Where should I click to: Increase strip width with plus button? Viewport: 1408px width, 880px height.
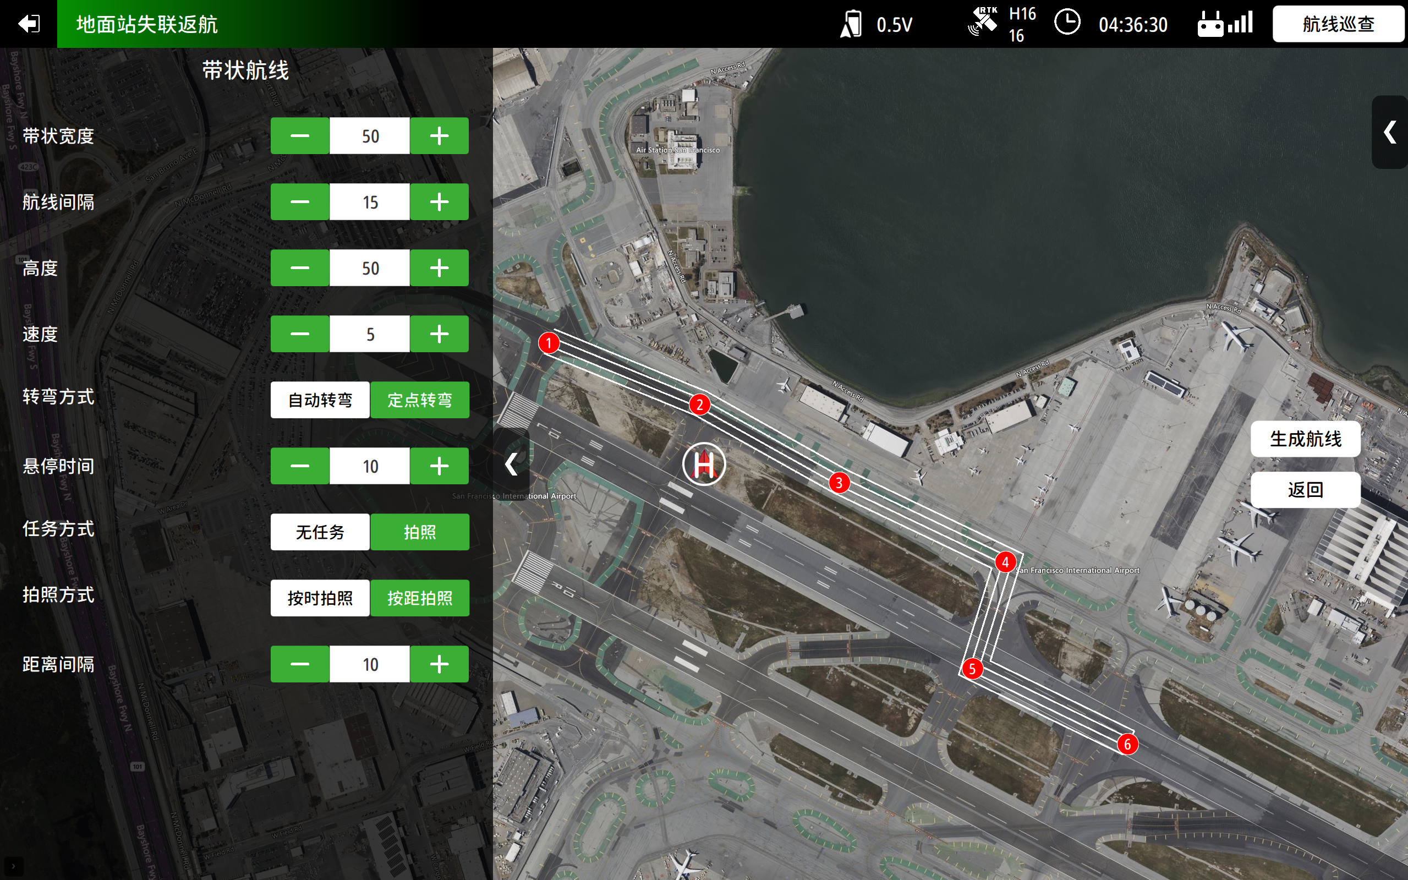pos(439,136)
